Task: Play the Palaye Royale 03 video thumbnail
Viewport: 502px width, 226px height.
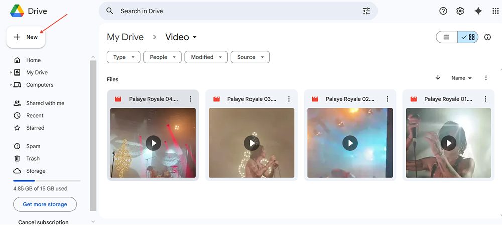Action: coord(252,143)
